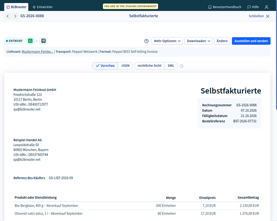Open the Mustermann Feinko... supplier link

click(x=38, y=52)
